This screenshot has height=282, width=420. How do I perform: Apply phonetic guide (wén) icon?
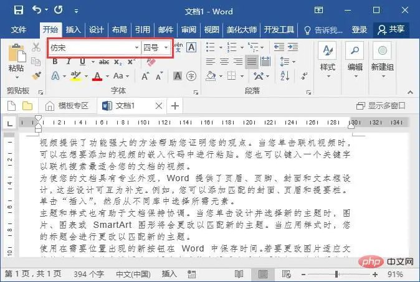[178, 47]
